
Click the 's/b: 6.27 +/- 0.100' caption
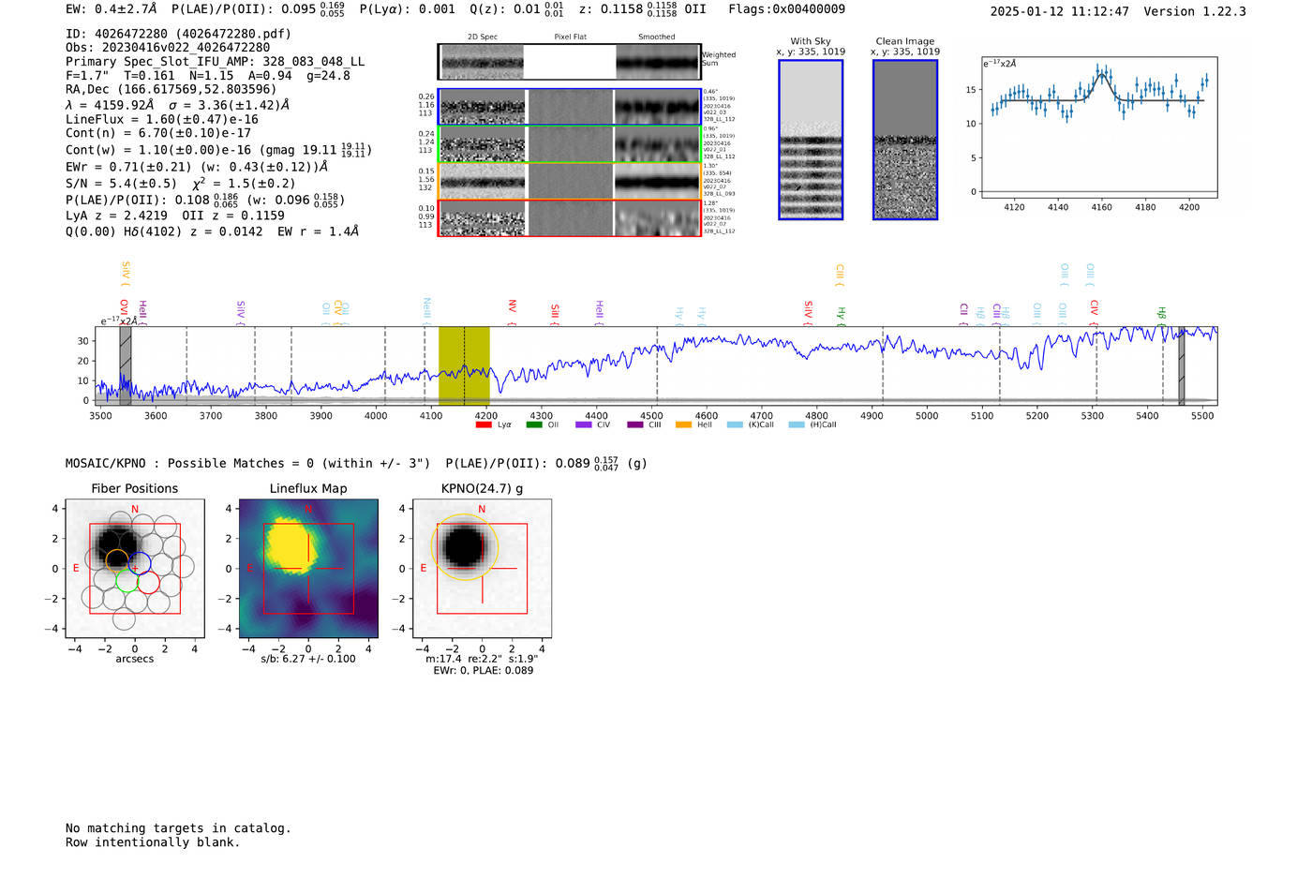click(308, 659)
